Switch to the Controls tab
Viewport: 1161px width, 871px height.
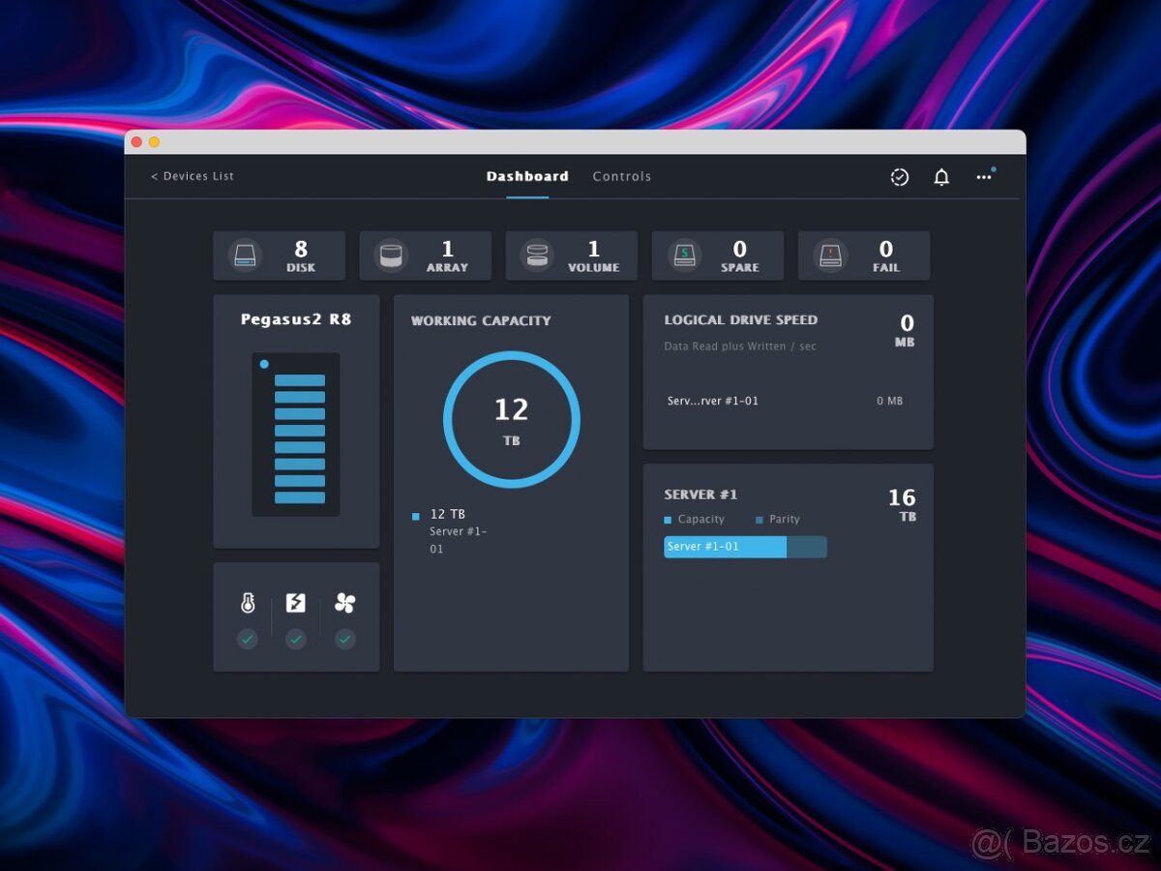pyautogui.click(x=622, y=176)
